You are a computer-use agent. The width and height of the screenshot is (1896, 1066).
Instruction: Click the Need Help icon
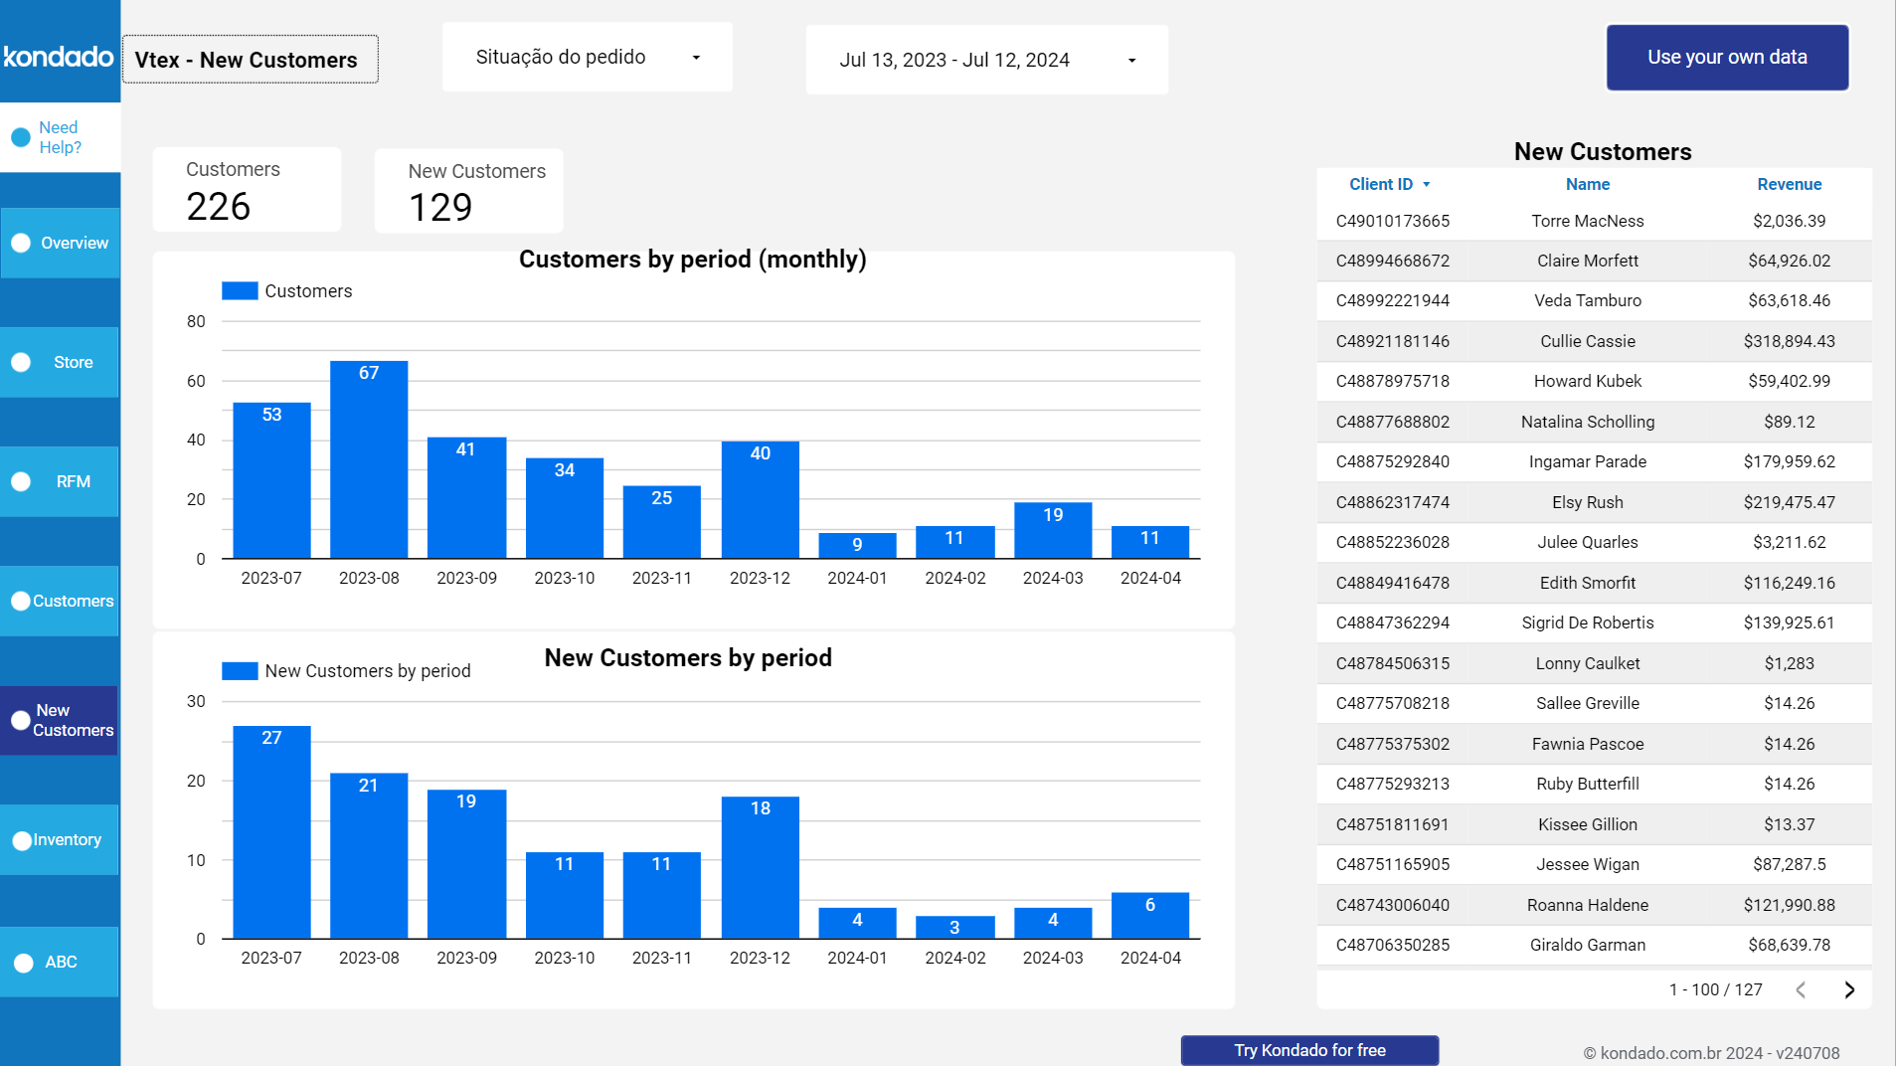click(x=20, y=137)
